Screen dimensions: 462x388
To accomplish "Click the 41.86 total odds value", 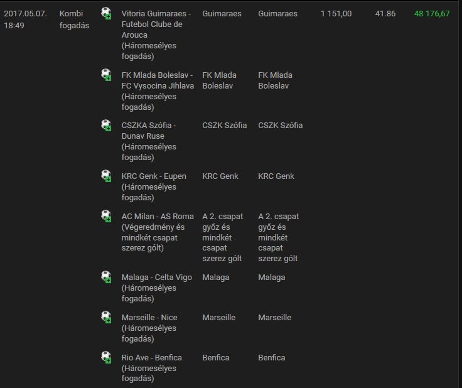I will click(x=385, y=13).
